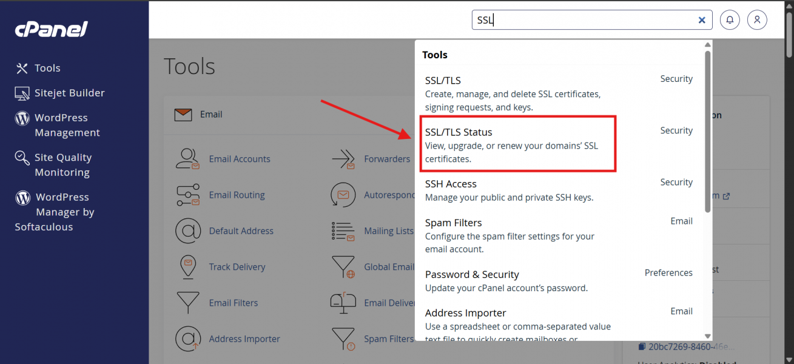Click the WordPress Management logo icon
This screenshot has height=364, width=794.
pyautogui.click(x=22, y=118)
